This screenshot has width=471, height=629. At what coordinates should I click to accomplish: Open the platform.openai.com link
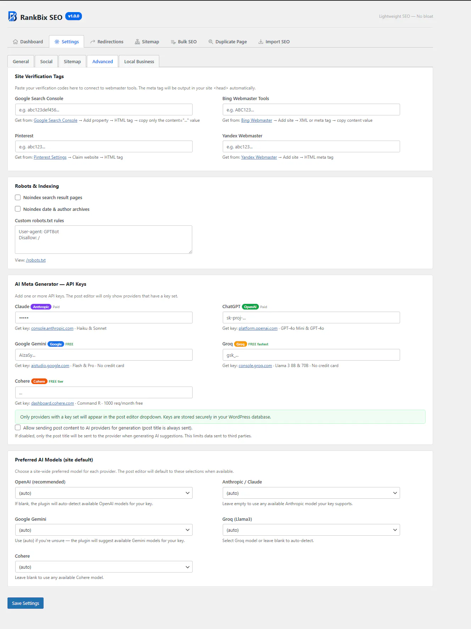[258, 328]
